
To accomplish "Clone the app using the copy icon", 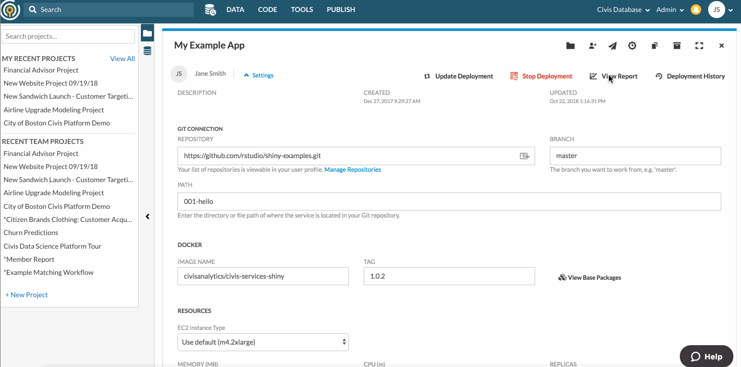I will click(x=654, y=46).
